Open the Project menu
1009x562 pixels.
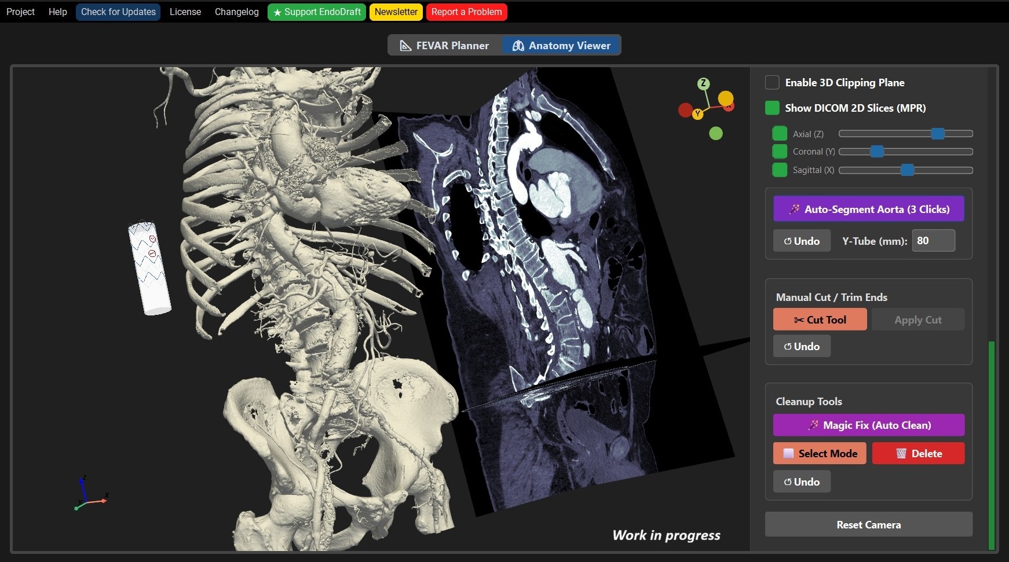coord(20,12)
